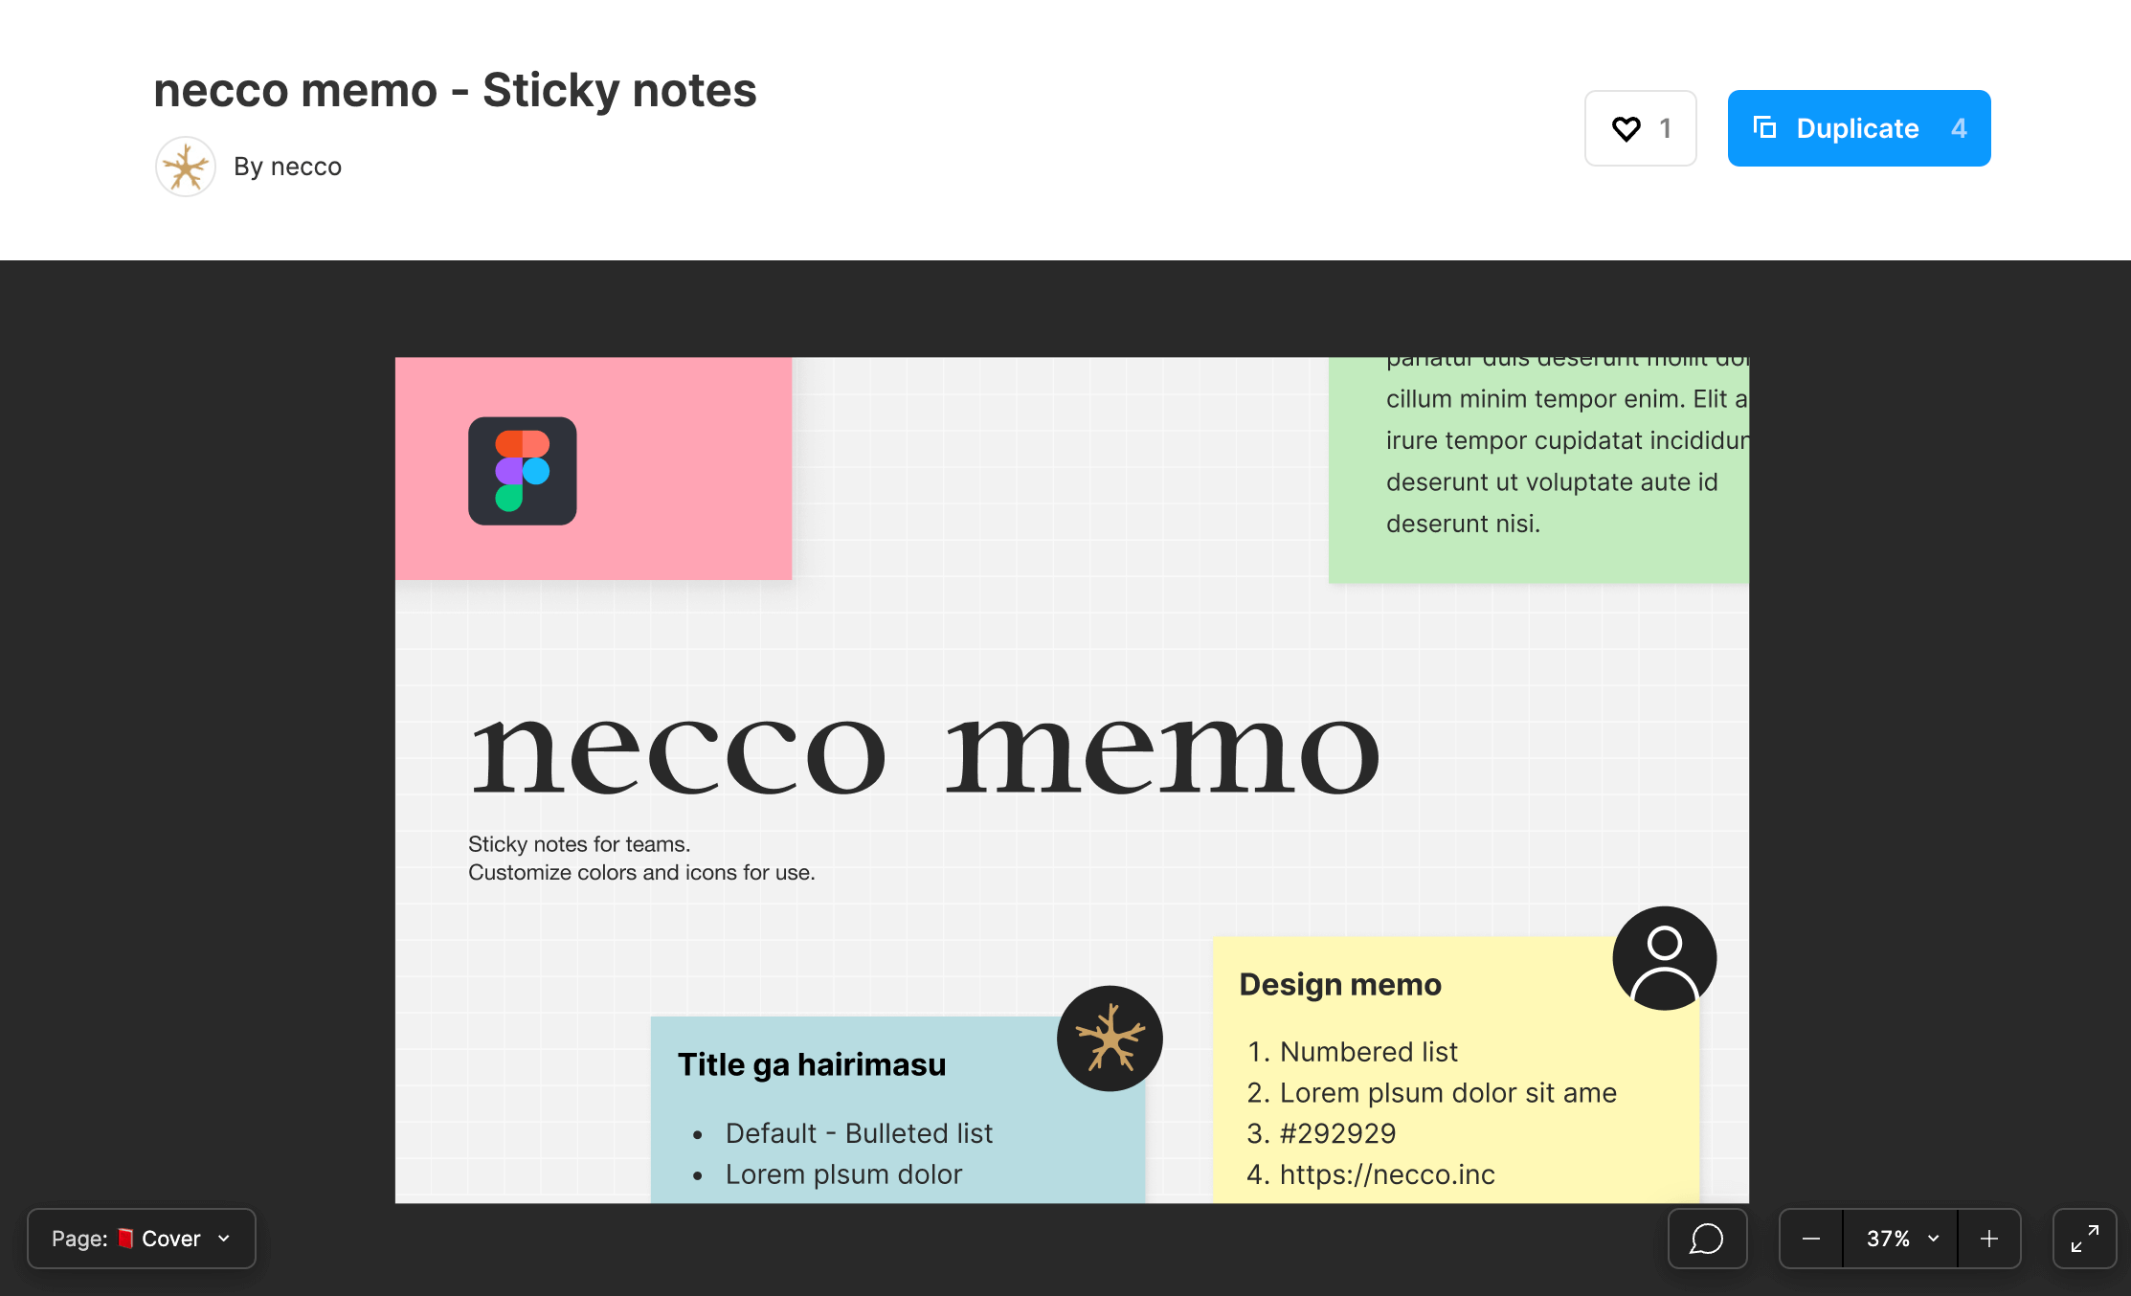Like the file with the heart icon
This screenshot has width=2131, height=1296.
coord(1640,128)
